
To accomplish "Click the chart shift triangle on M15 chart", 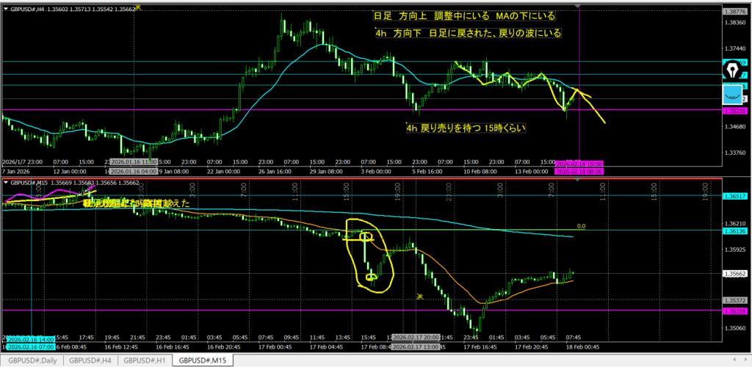I will click(578, 181).
